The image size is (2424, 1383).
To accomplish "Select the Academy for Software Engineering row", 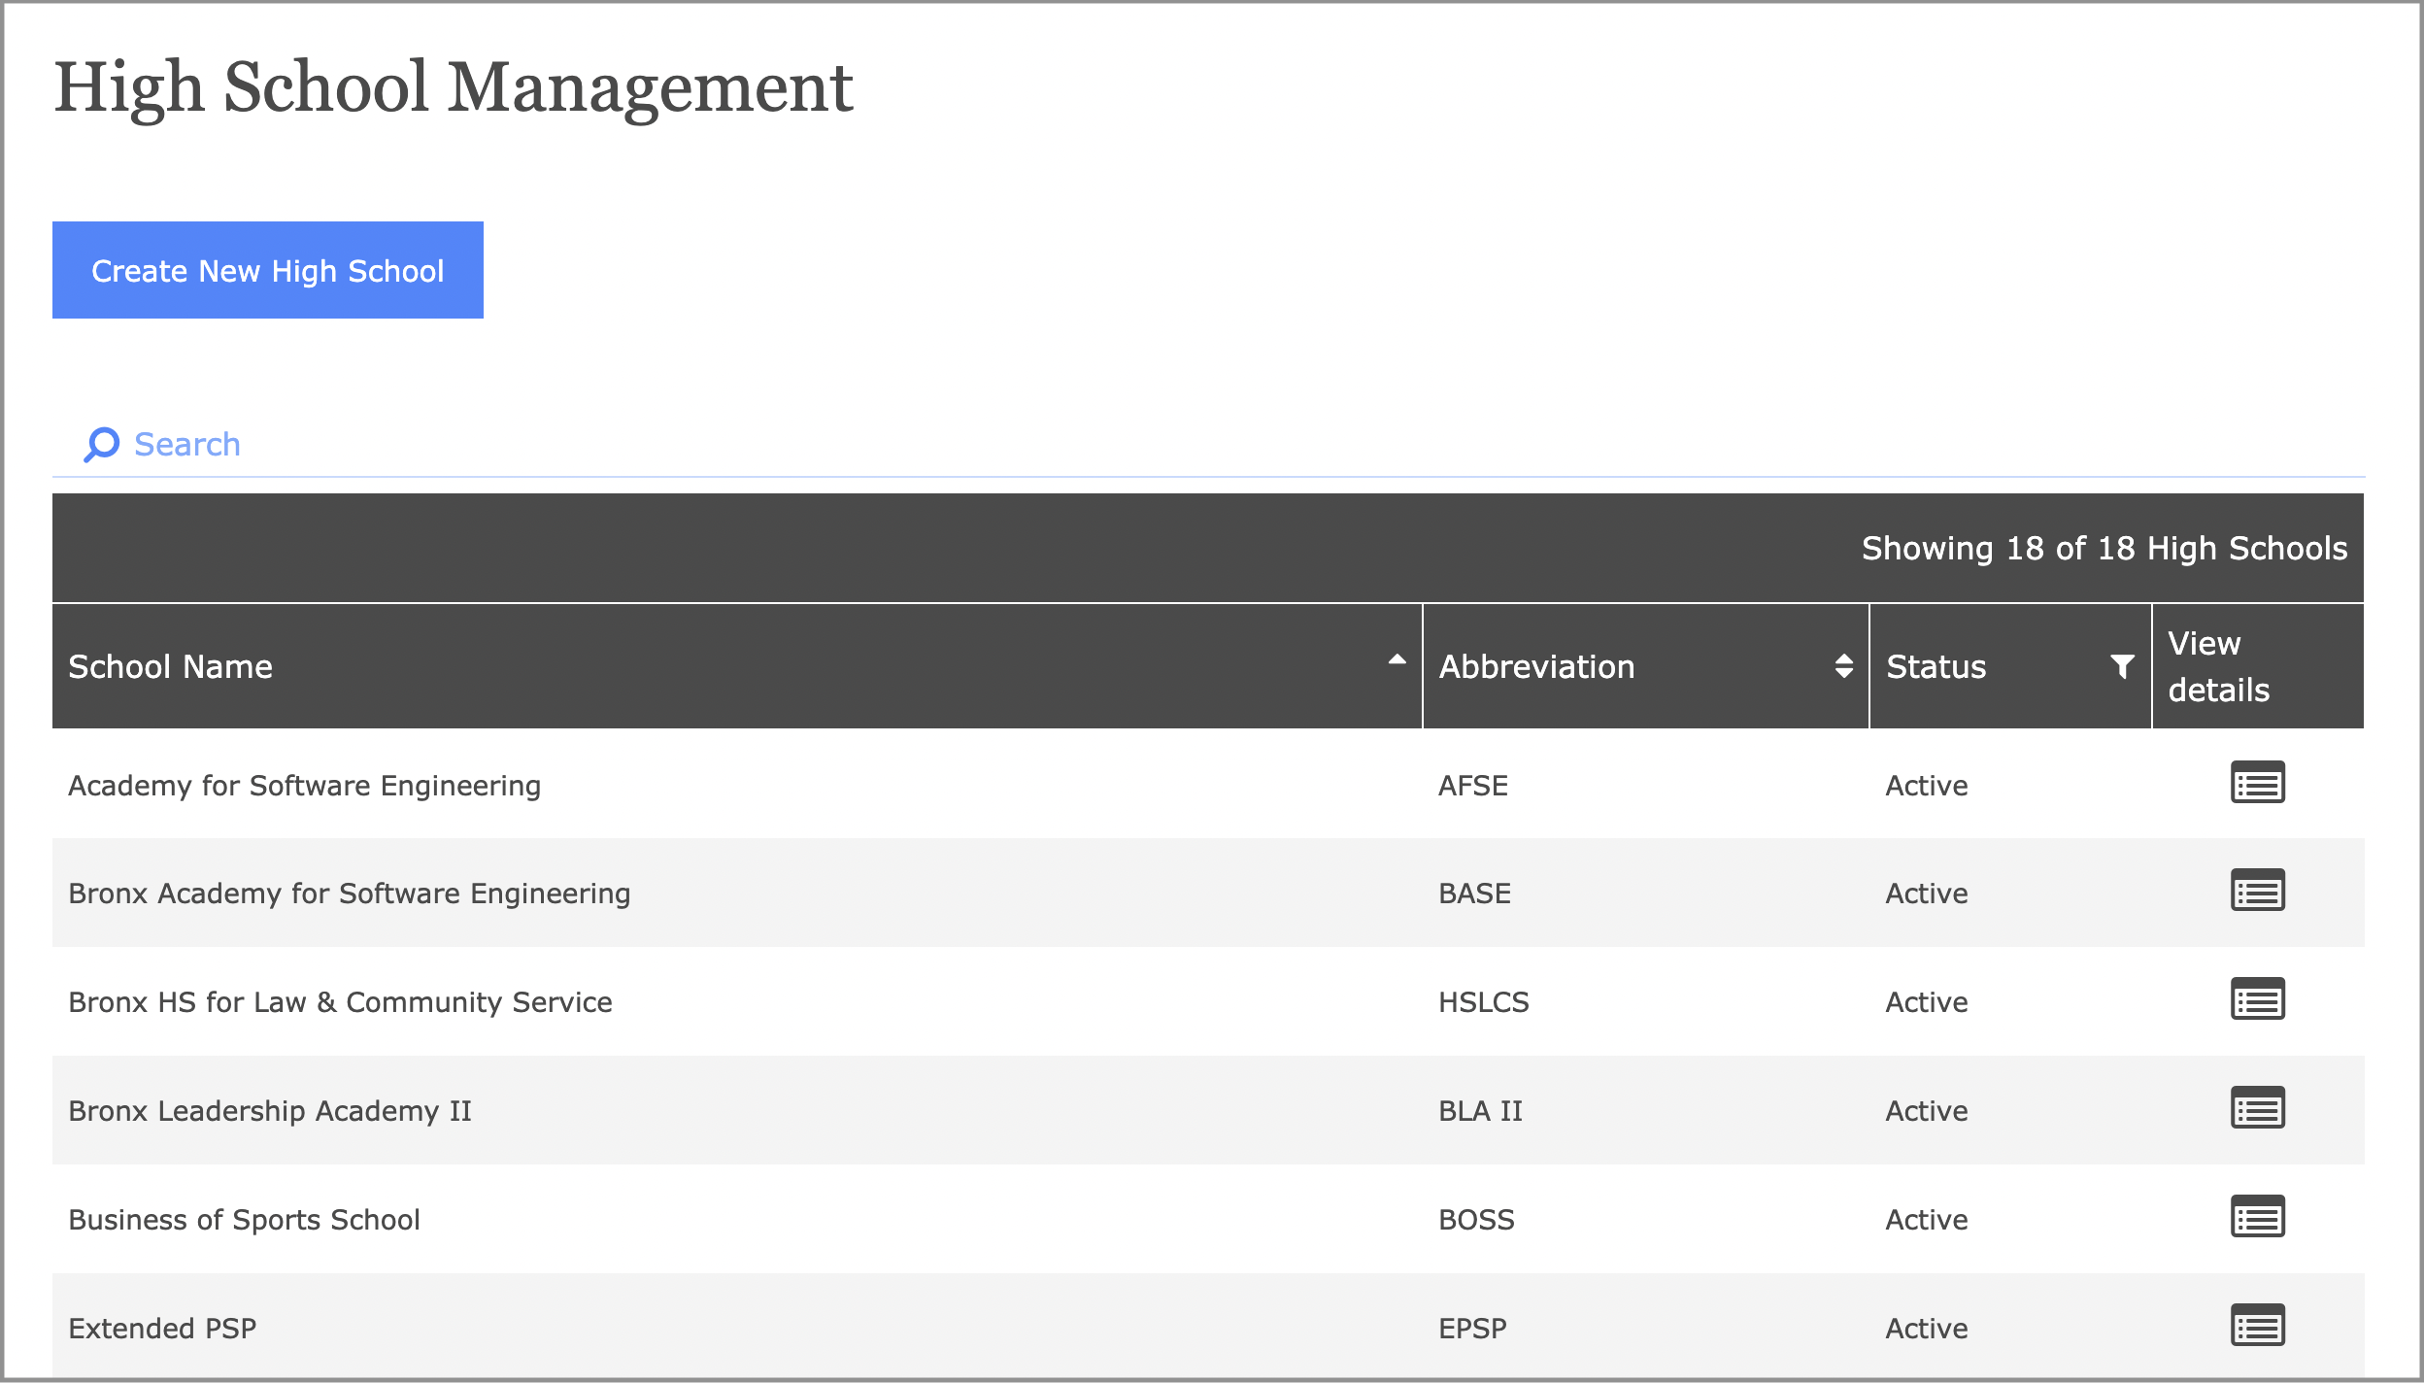I will pos(304,786).
